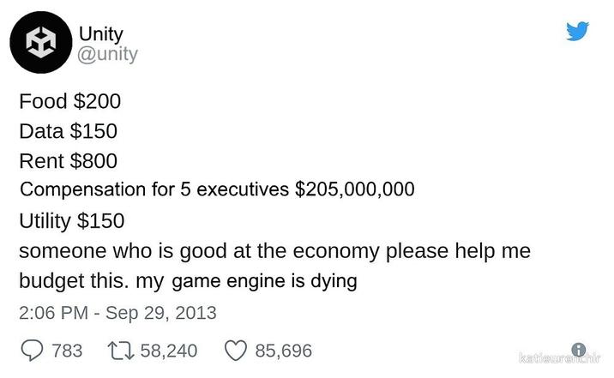
Task: Click the "Rent $800" line
Action: (x=68, y=160)
